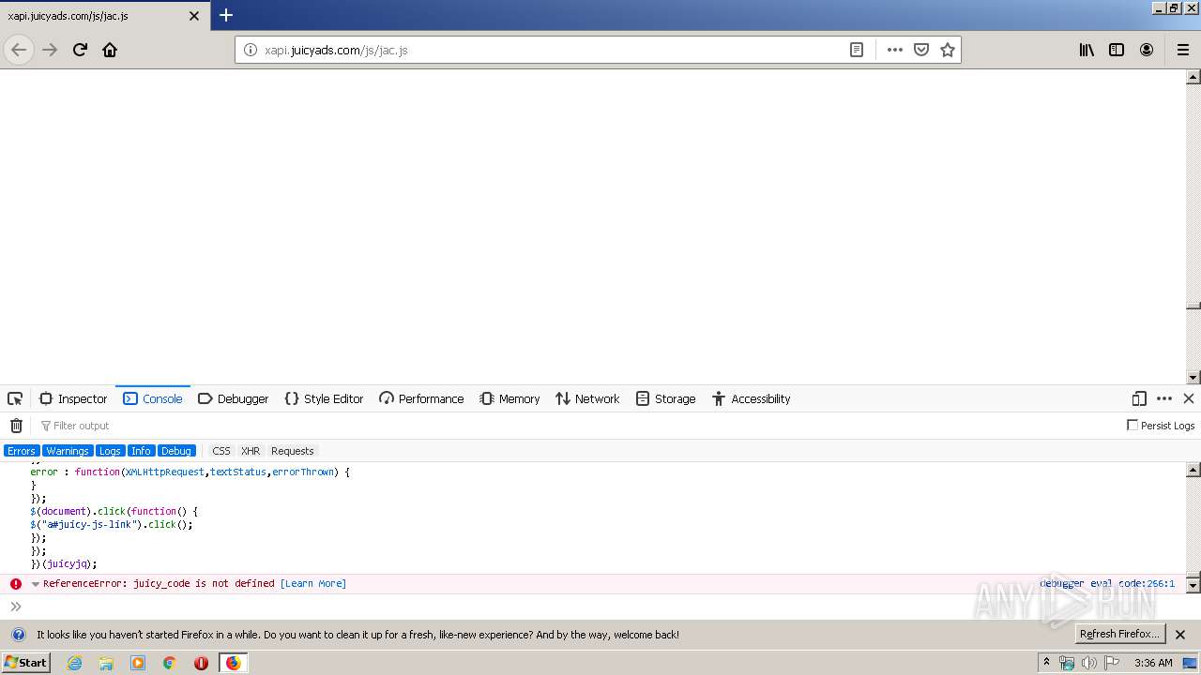Open File Explorer from taskbar

[106, 663]
